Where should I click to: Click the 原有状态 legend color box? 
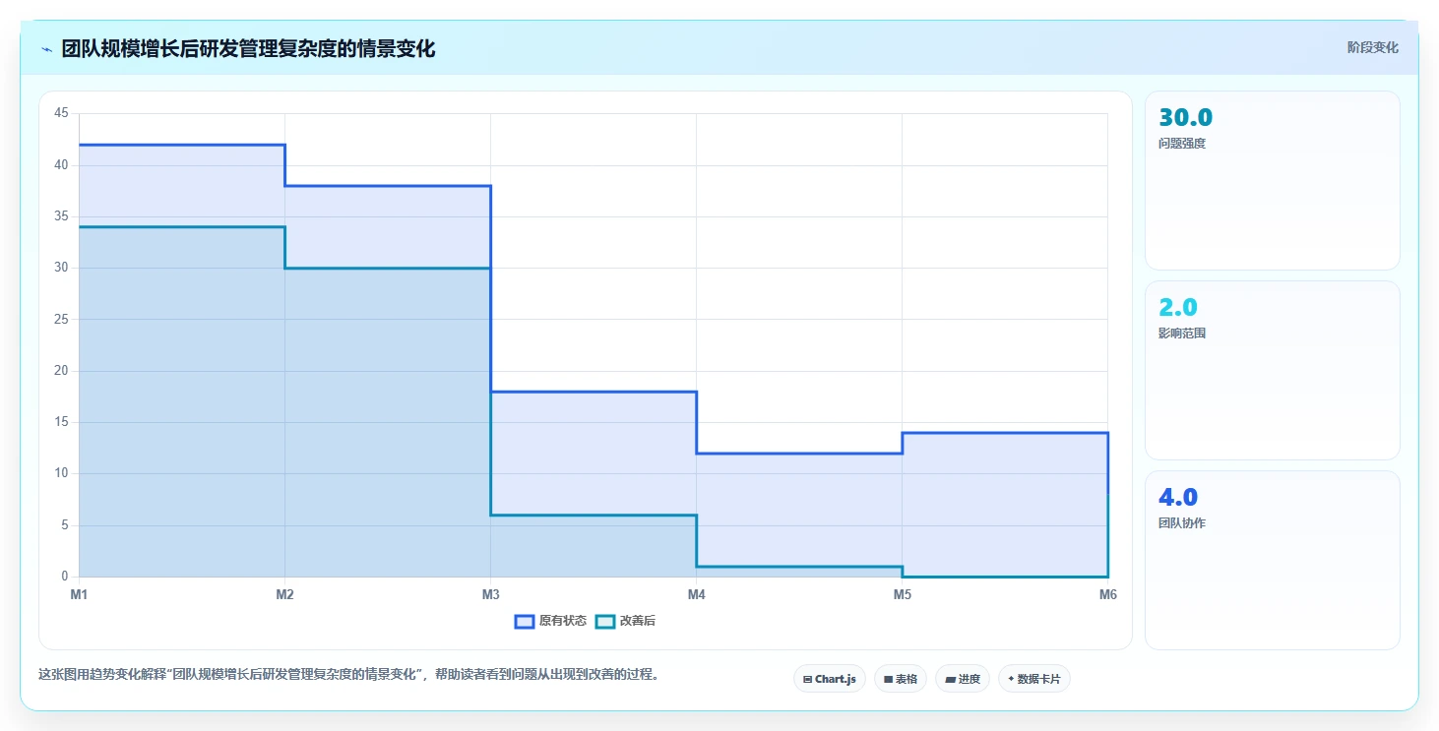tap(525, 621)
